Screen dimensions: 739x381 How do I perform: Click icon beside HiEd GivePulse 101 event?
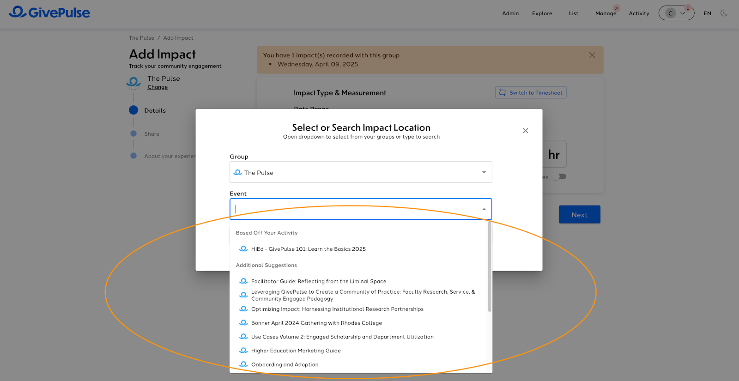tap(243, 248)
